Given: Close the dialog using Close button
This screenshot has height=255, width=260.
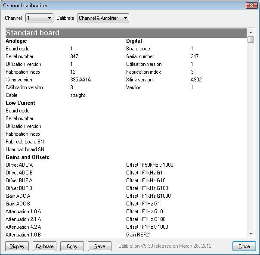Looking at the screenshot, I should point(244,246).
